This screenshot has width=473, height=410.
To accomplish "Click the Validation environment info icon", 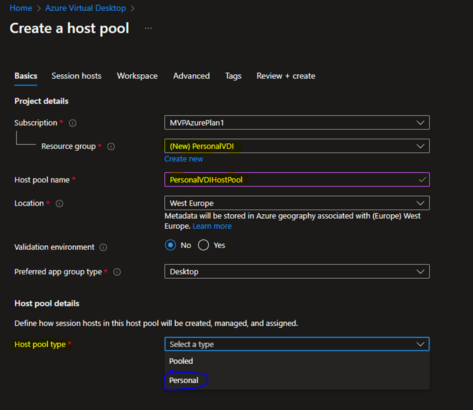I will 103,247.
